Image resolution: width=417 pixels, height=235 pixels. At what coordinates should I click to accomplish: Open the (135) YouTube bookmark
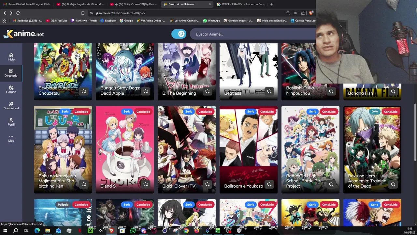(x=57, y=21)
